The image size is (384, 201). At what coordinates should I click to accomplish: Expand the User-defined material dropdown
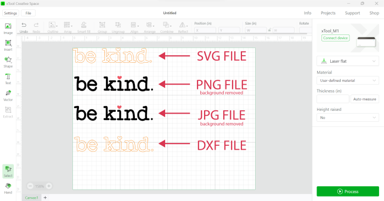click(x=348, y=80)
